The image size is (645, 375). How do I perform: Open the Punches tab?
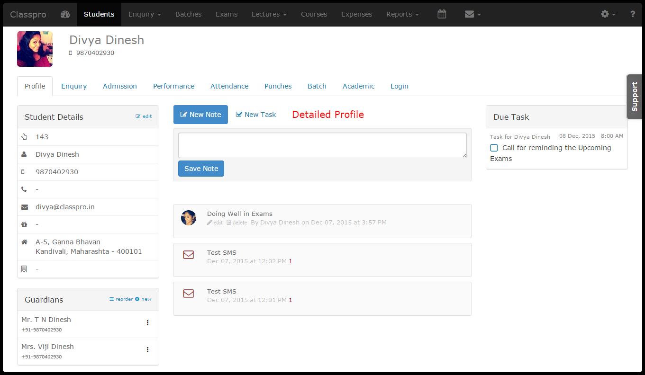tap(278, 86)
